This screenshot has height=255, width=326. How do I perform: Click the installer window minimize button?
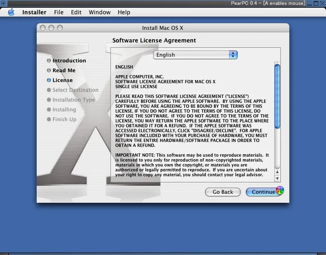tap(51, 28)
